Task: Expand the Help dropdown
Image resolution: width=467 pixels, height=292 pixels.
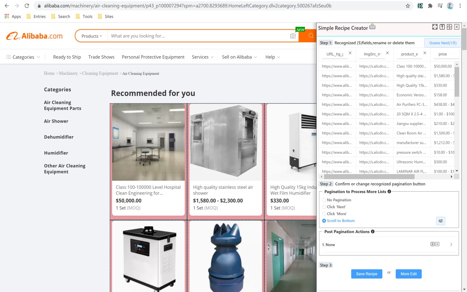Action: (x=273, y=57)
